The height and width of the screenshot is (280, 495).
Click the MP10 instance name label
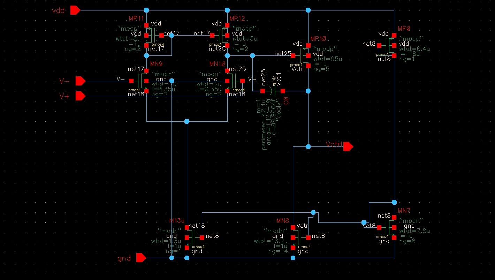point(318,38)
